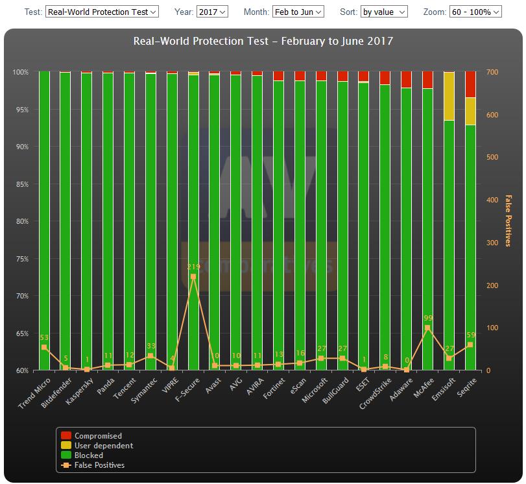The image size is (526, 484).
Task: Click the CrowdStrike axis label
Action: pos(376,393)
